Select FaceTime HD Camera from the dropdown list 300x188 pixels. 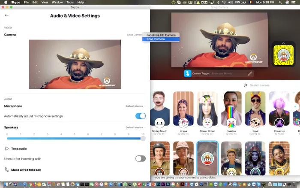point(161,35)
